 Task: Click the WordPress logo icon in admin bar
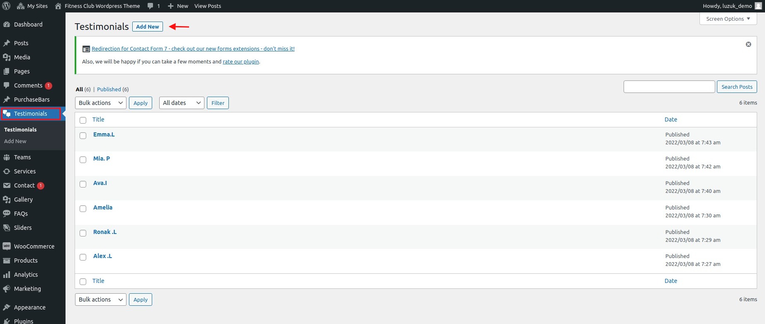click(6, 6)
